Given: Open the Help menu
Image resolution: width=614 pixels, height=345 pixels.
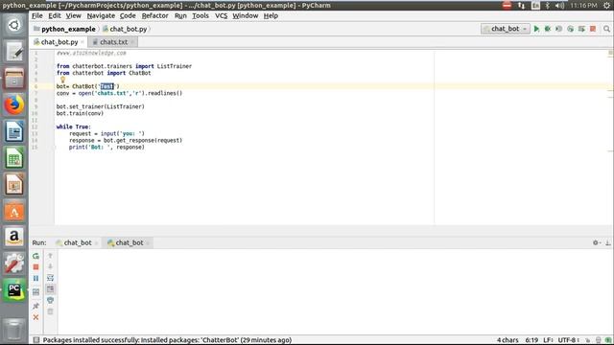Looking at the screenshot, I should 271,15.
